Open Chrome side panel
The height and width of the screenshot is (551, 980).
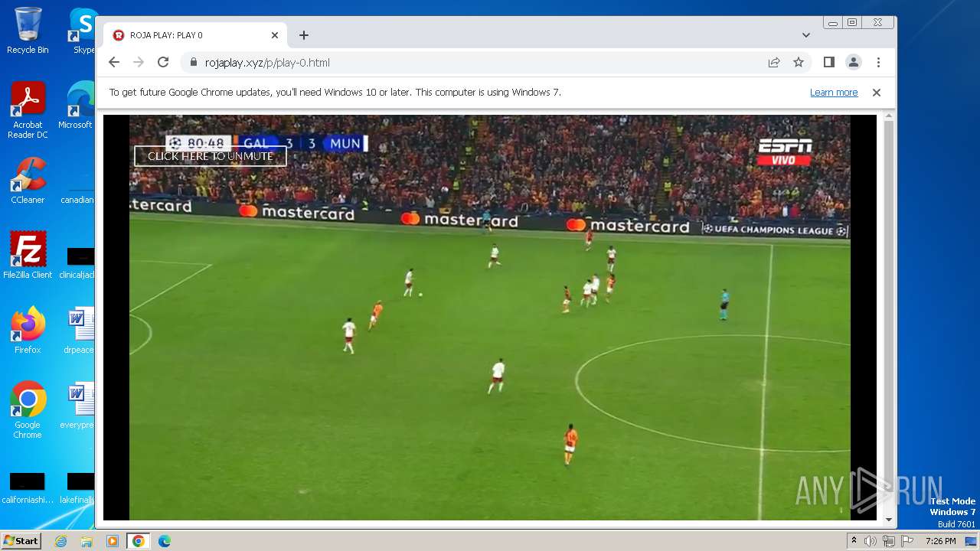coord(829,63)
